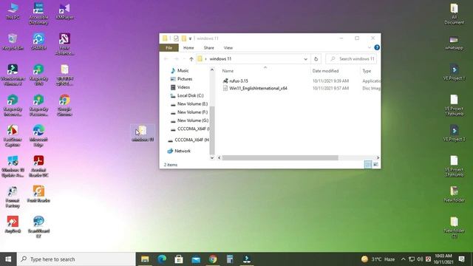The height and width of the screenshot is (266, 473).
Task: Sort files by the Name column
Action: pyautogui.click(x=228, y=71)
